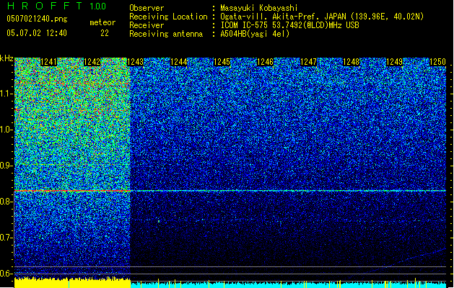Screen dimensions: 454x288
Task: Click the kHz axis unit label
Action: pyautogui.click(x=6, y=58)
